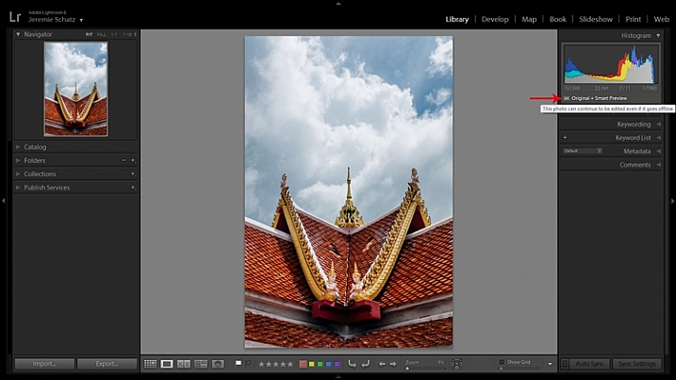Switch to the Slideshow module

pyautogui.click(x=596, y=19)
